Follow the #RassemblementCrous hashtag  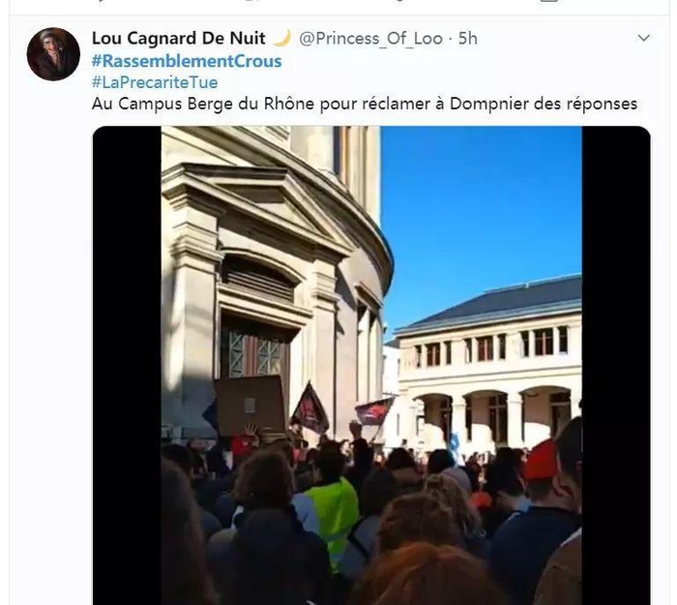[187, 61]
